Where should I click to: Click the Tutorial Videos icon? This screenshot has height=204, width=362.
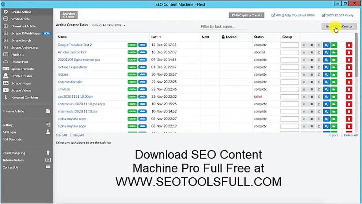coord(48,160)
